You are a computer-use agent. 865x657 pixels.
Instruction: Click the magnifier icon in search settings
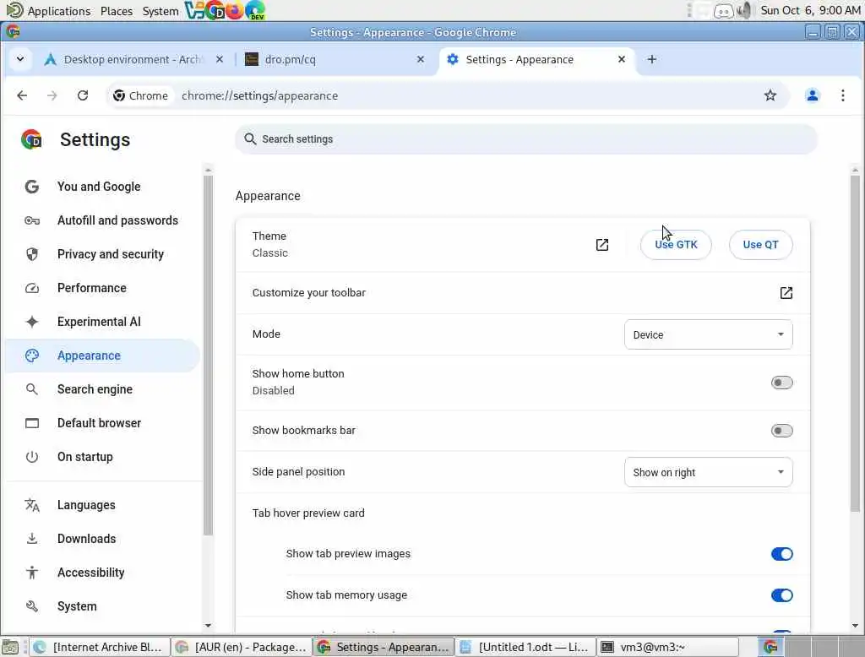click(x=250, y=139)
